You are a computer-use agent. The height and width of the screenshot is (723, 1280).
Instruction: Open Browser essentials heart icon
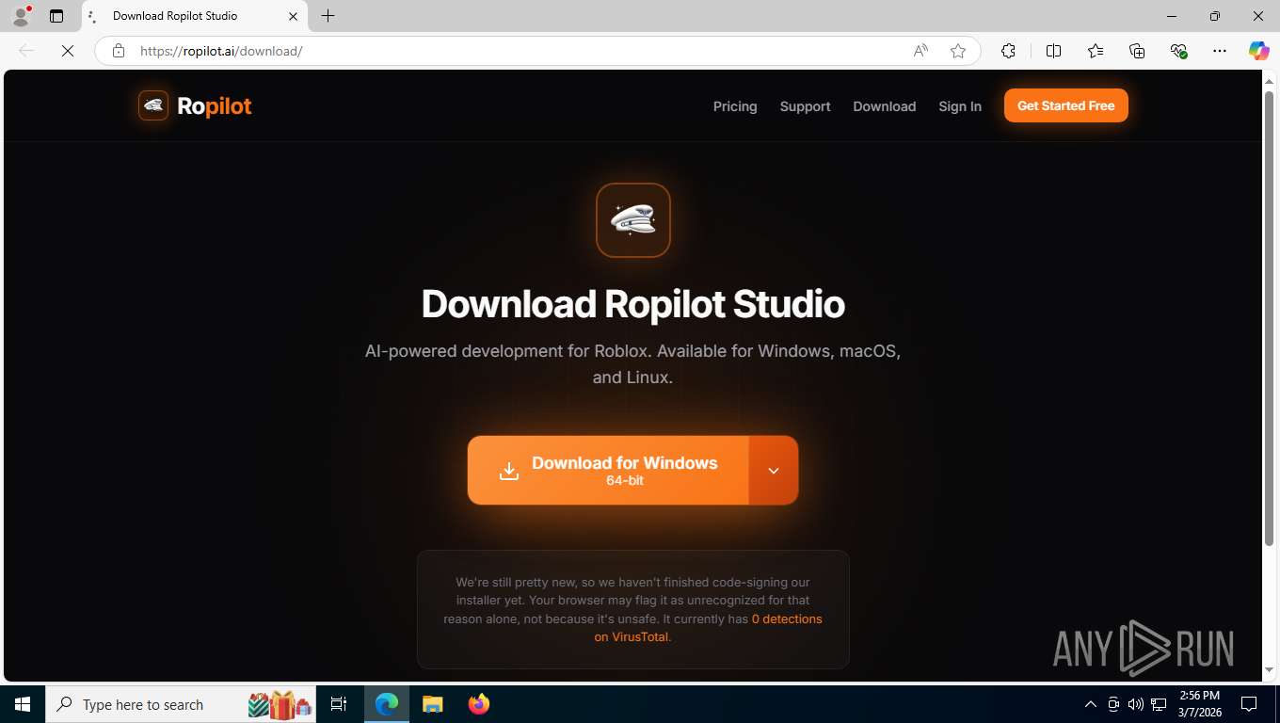pyautogui.click(x=1178, y=51)
